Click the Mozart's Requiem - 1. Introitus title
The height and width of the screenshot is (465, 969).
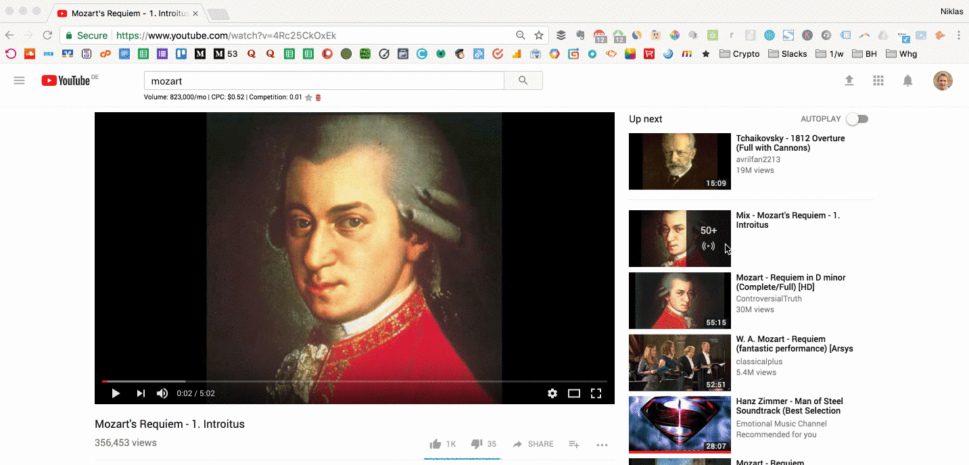[x=170, y=424]
